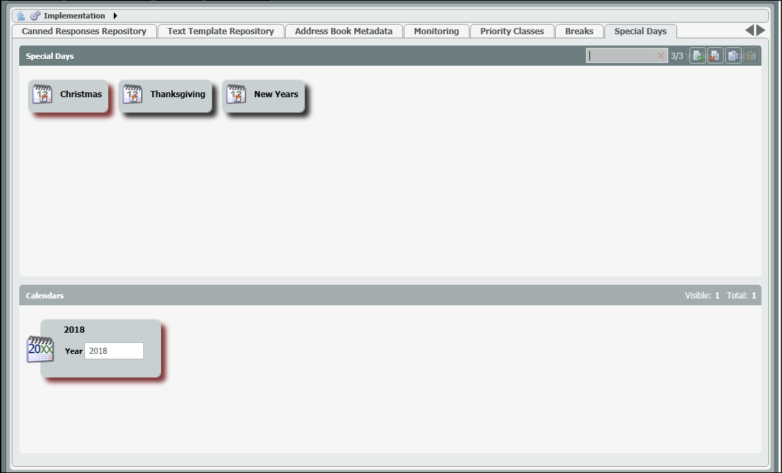Switch to the Breaks tab

(579, 31)
